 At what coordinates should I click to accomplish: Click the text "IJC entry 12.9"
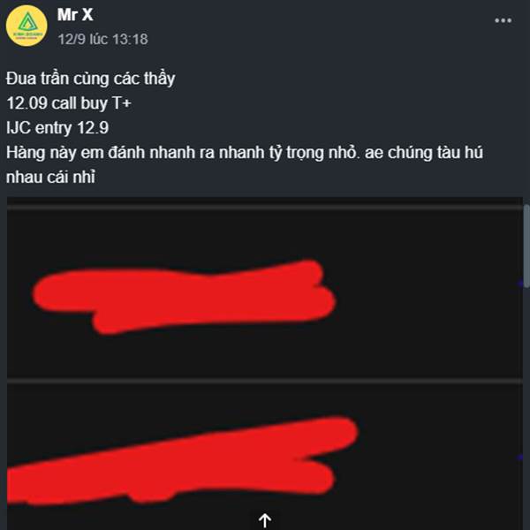coord(57,128)
